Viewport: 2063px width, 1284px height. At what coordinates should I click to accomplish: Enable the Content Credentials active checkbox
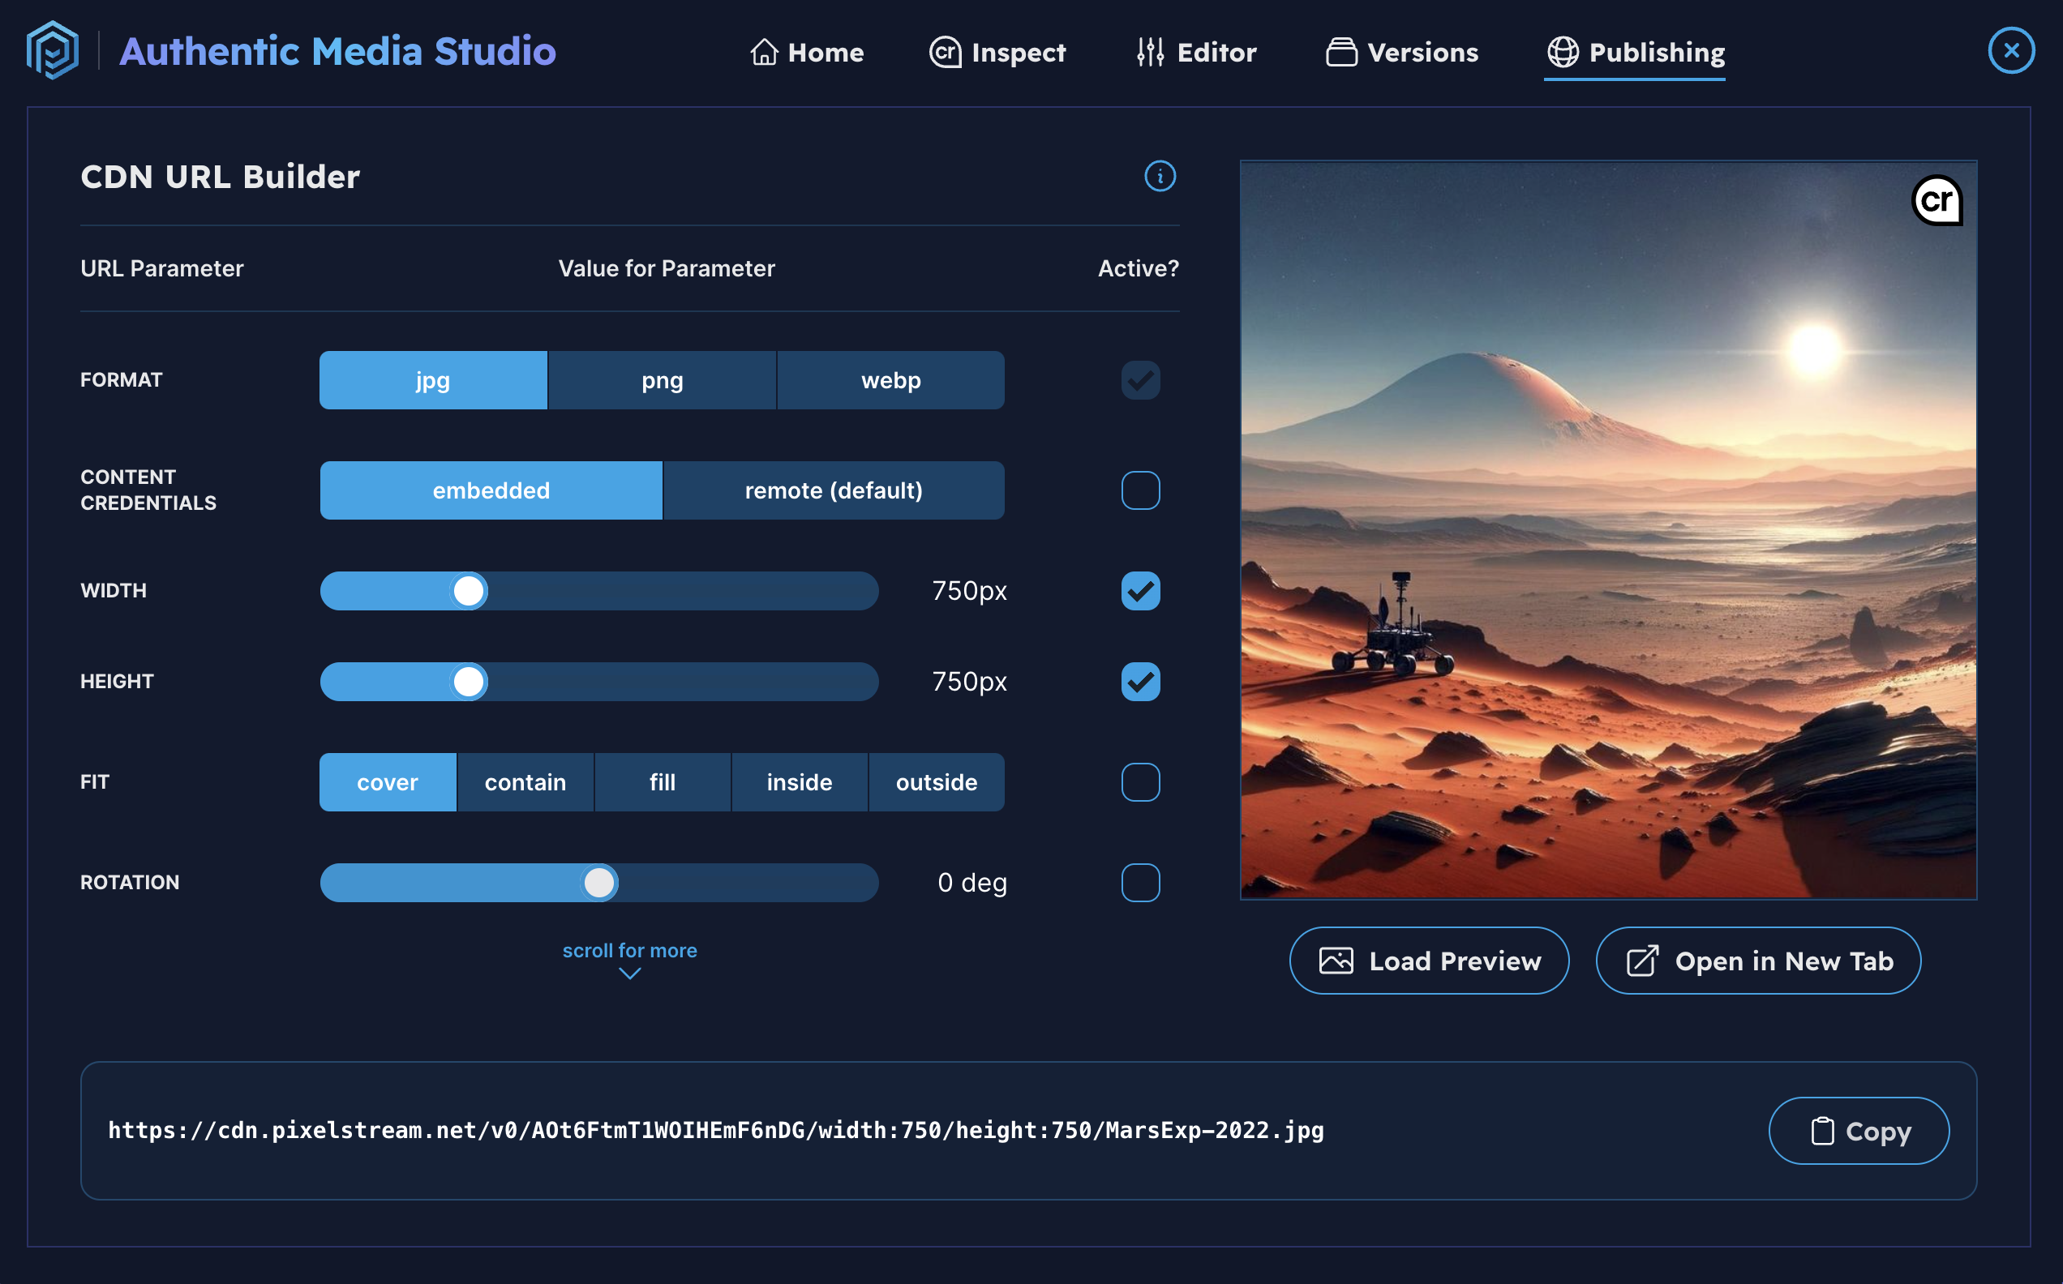point(1141,490)
